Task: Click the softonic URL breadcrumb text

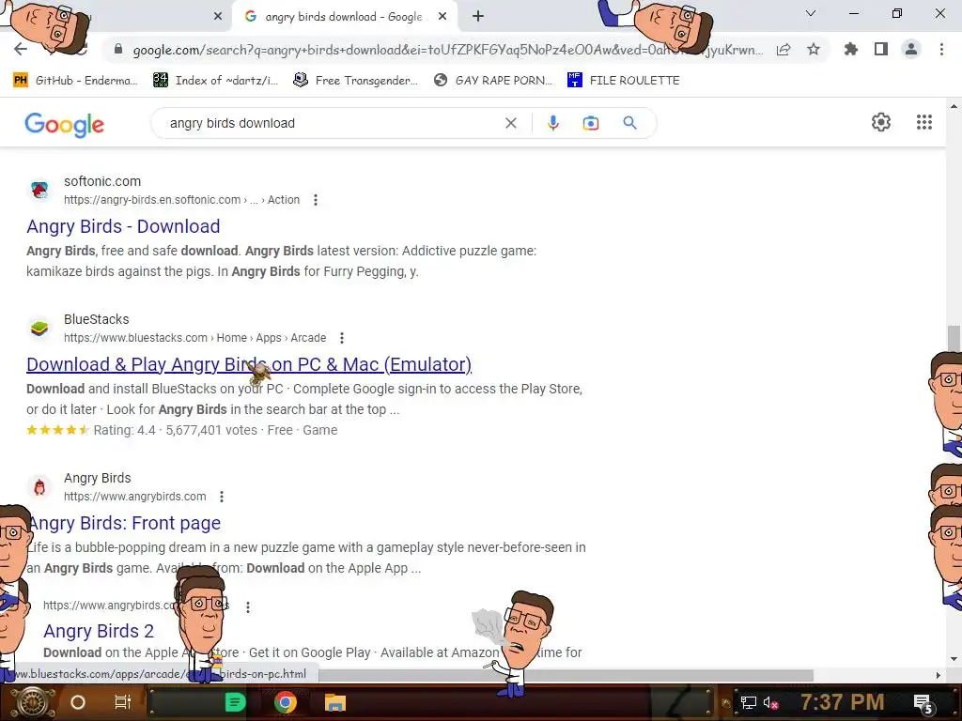Action: 181,200
